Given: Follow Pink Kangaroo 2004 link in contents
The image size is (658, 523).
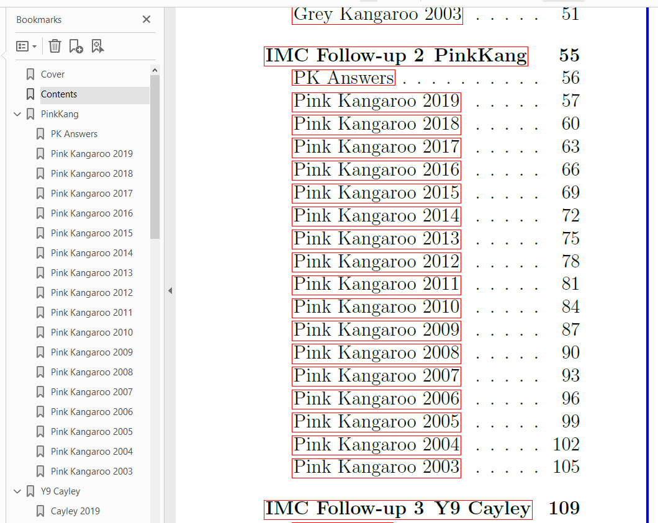Looking at the screenshot, I should [376, 445].
